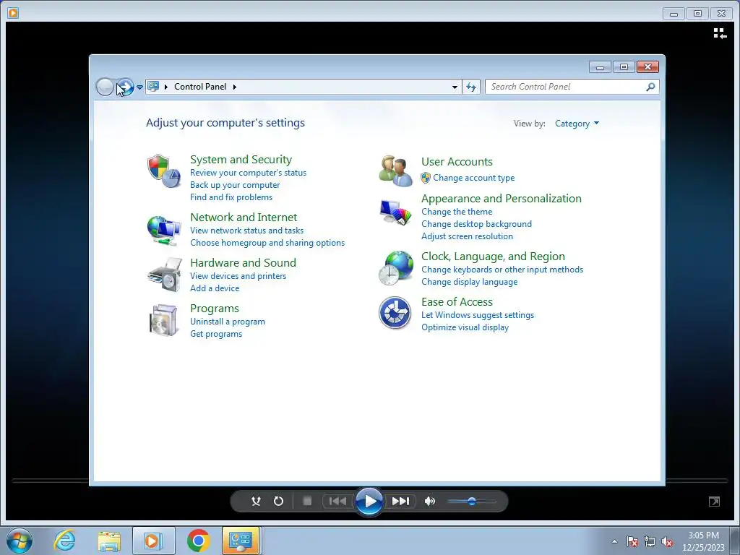Viewport: 740px width, 555px height.
Task: Toggle repeat in Media Player
Action: click(x=278, y=502)
